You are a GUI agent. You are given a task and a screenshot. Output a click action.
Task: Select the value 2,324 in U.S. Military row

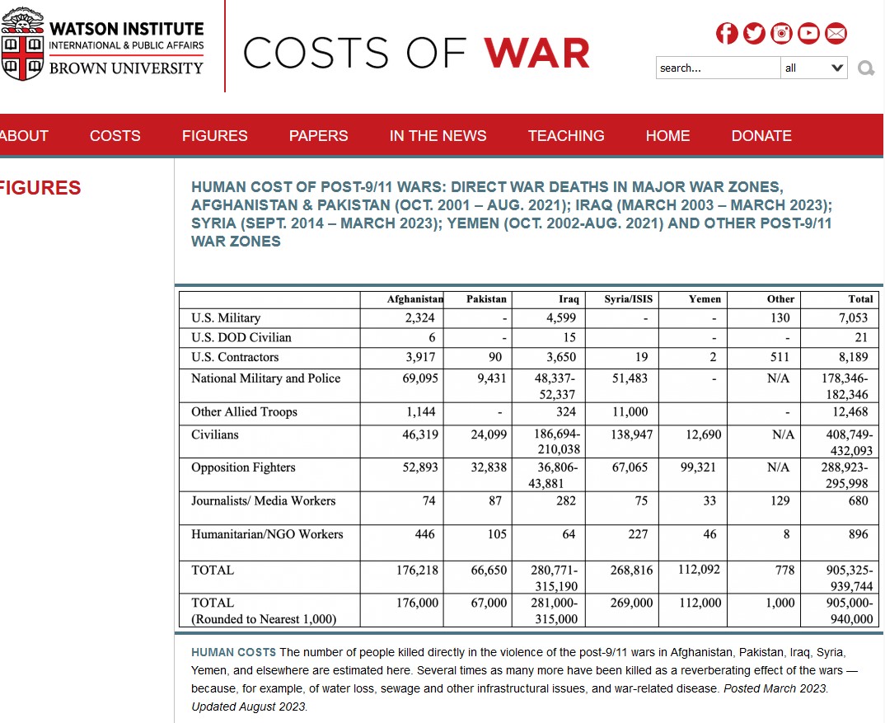[420, 317]
